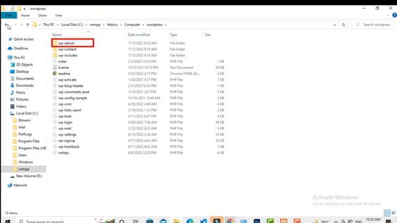This screenshot has height=223, width=397.
Task: Open the Share ribbon tab
Action: coord(42,15)
